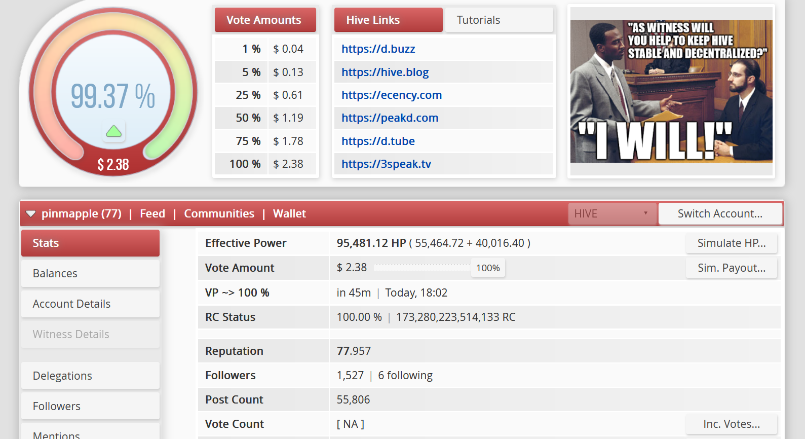Image resolution: width=805 pixels, height=439 pixels.
Task: Open the Witness Details sidebar tab
Action: [x=90, y=334]
